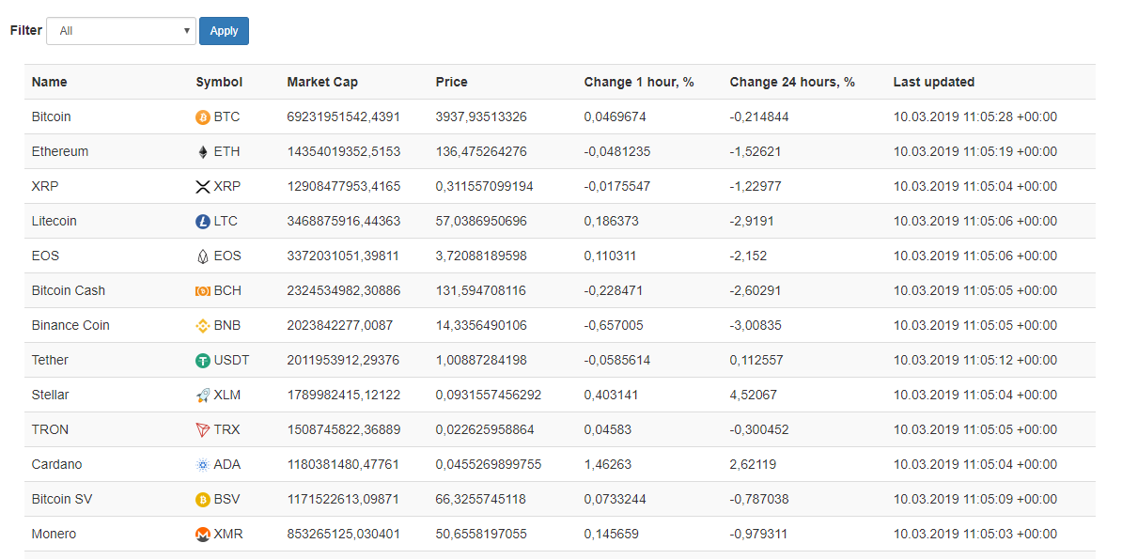Click the TRON name cell
The height and width of the screenshot is (559, 1122).
point(50,429)
